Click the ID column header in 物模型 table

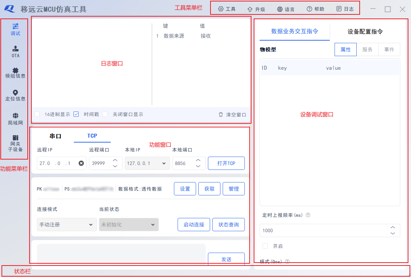click(x=264, y=68)
